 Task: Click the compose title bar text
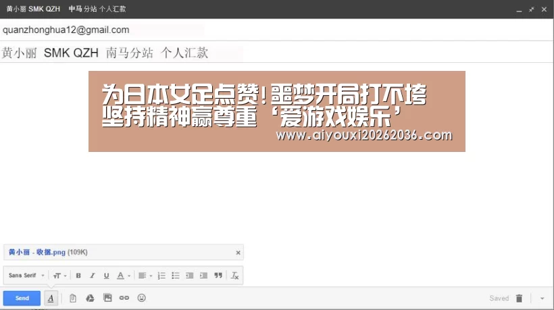pyautogui.click(x=66, y=9)
